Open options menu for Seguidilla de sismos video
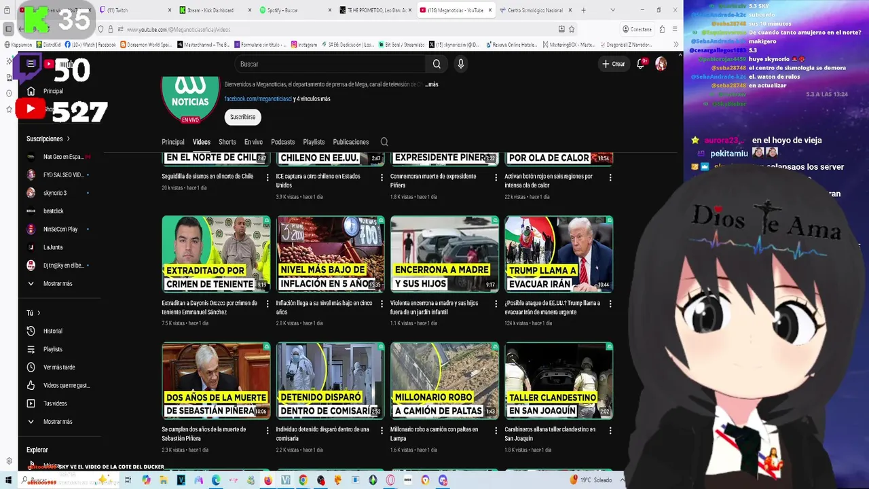This screenshot has height=489, width=869. coord(267,177)
